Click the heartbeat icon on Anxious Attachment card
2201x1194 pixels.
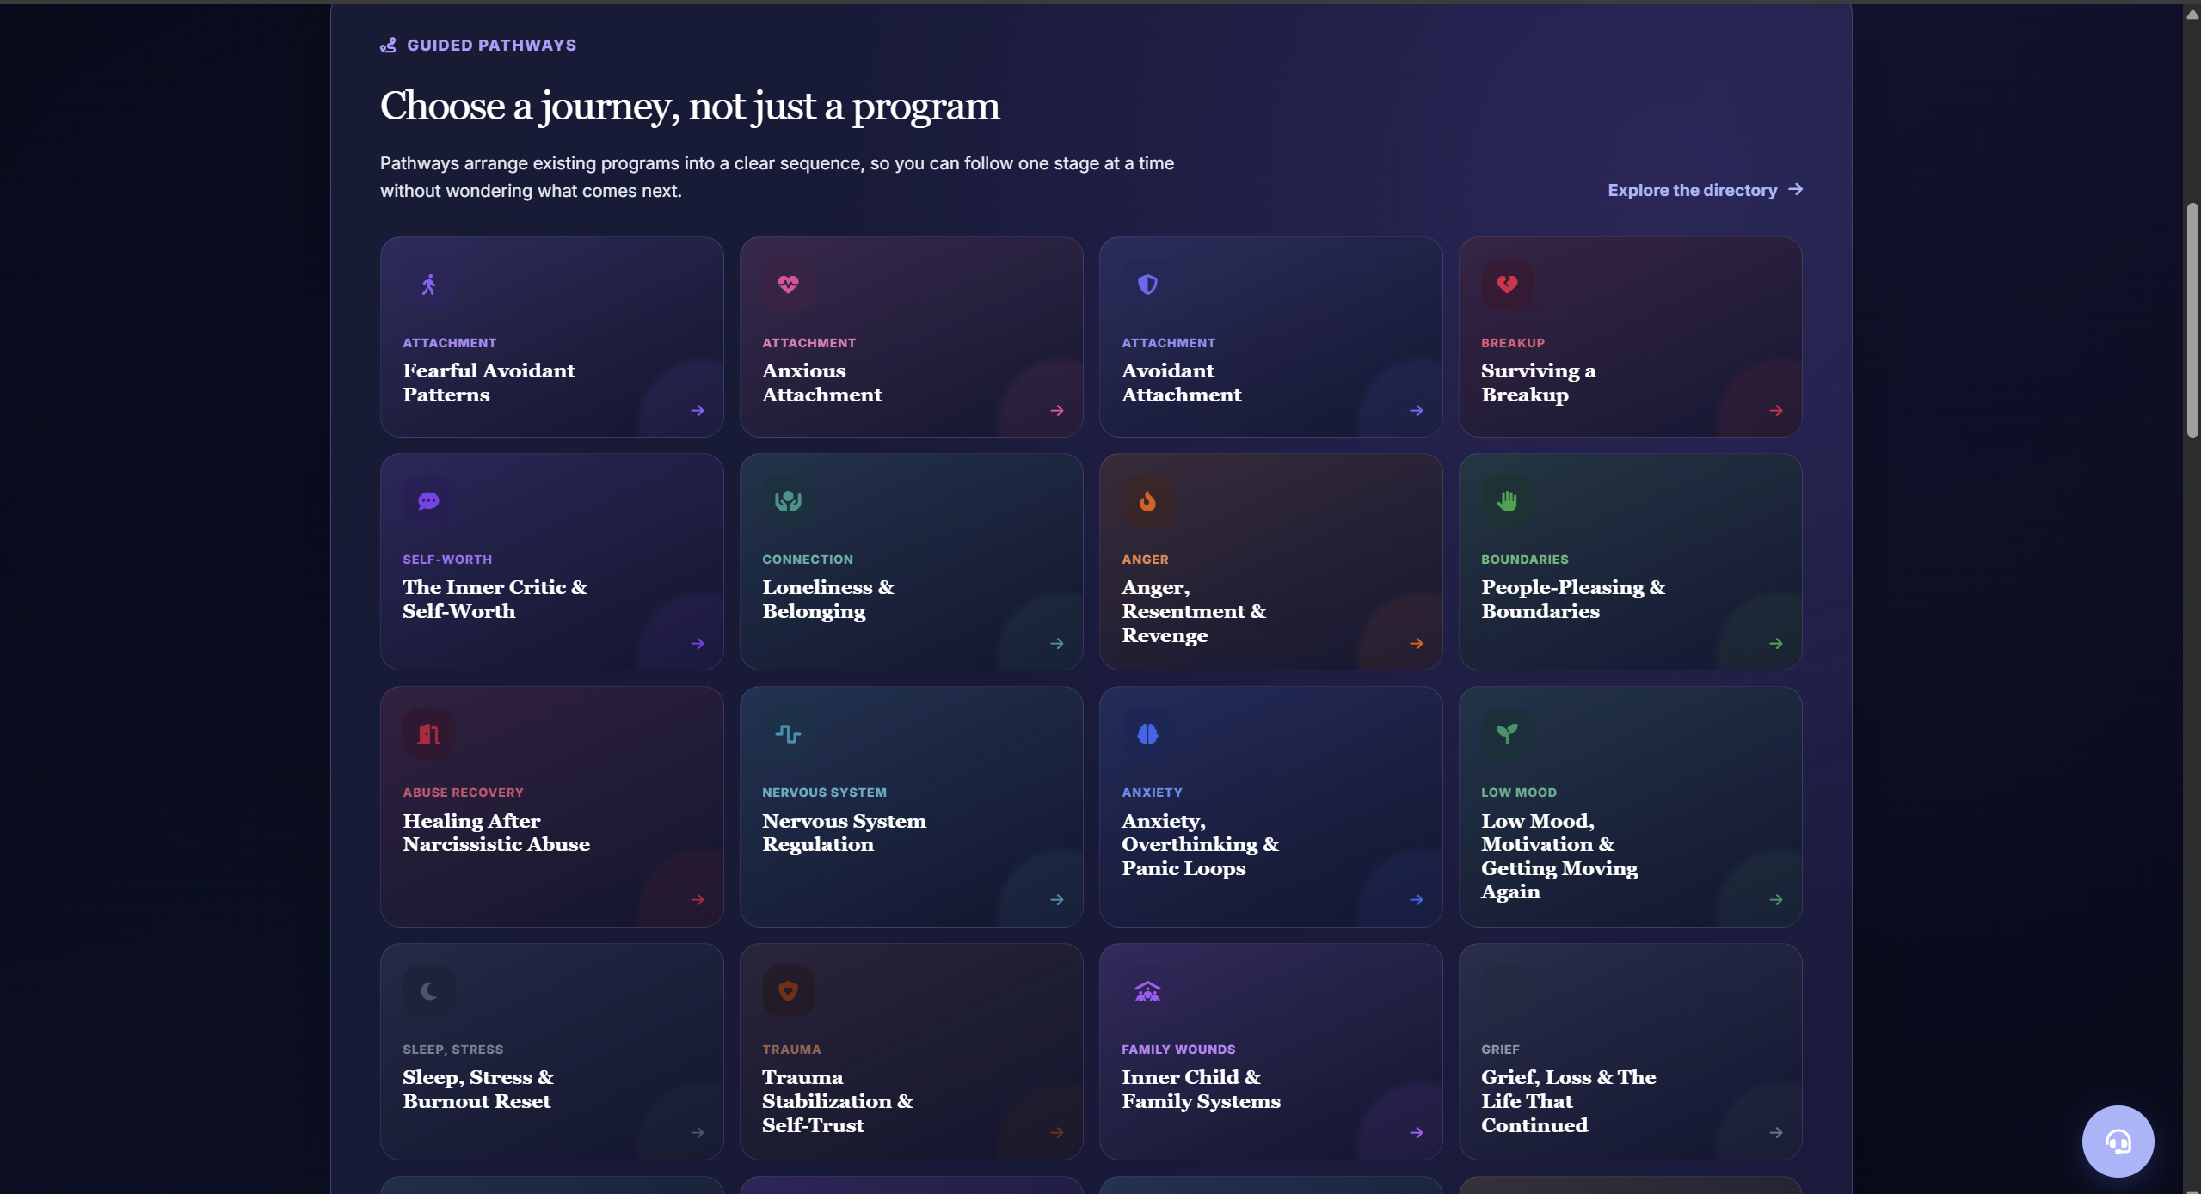[x=788, y=285]
